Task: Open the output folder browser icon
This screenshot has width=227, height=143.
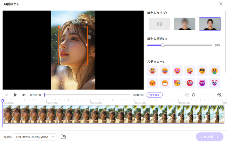Action: [63, 137]
